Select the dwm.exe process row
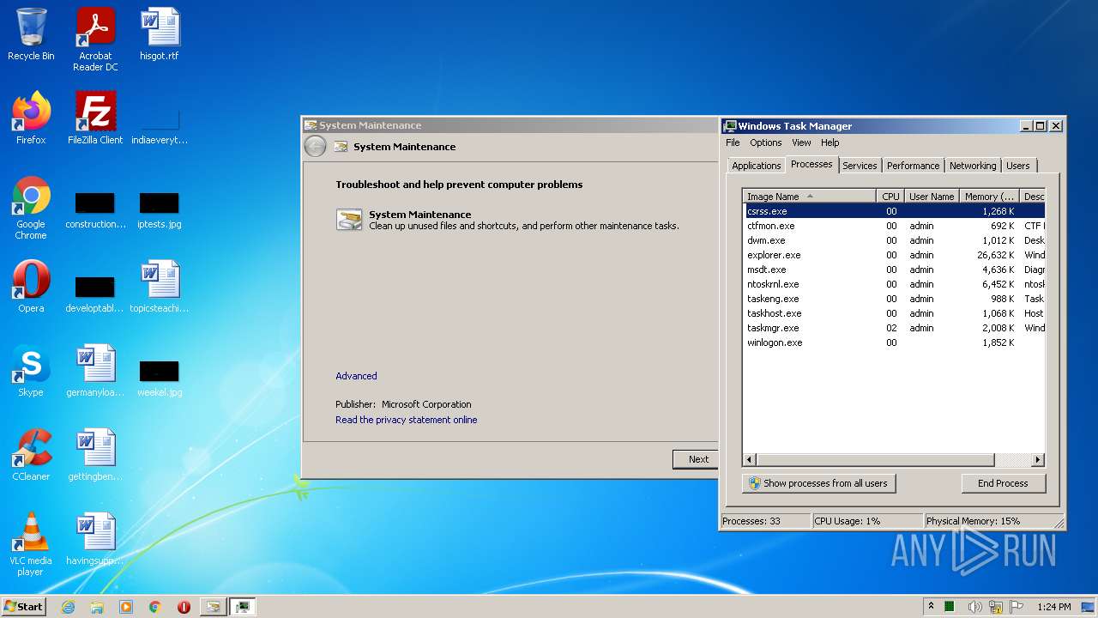Image resolution: width=1098 pixels, height=618 pixels. 894,240
